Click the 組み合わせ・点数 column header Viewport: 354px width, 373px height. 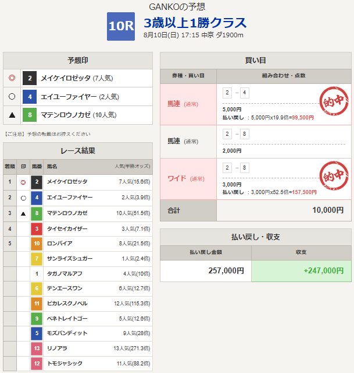(284, 76)
